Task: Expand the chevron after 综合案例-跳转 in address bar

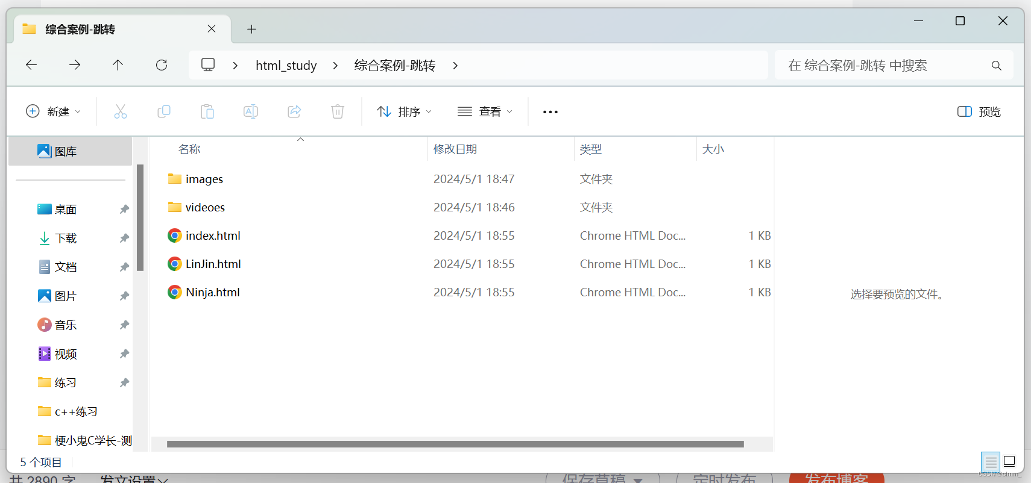Action: (455, 66)
